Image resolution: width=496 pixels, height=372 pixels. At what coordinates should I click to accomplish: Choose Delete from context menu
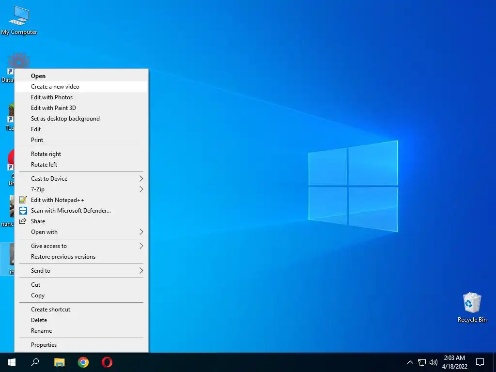(81, 320)
